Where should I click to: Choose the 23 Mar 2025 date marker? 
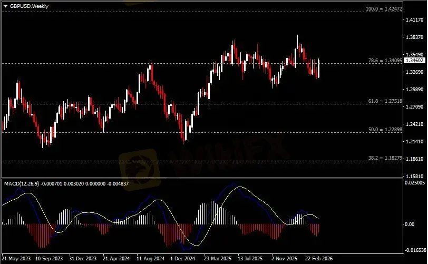pos(217,259)
